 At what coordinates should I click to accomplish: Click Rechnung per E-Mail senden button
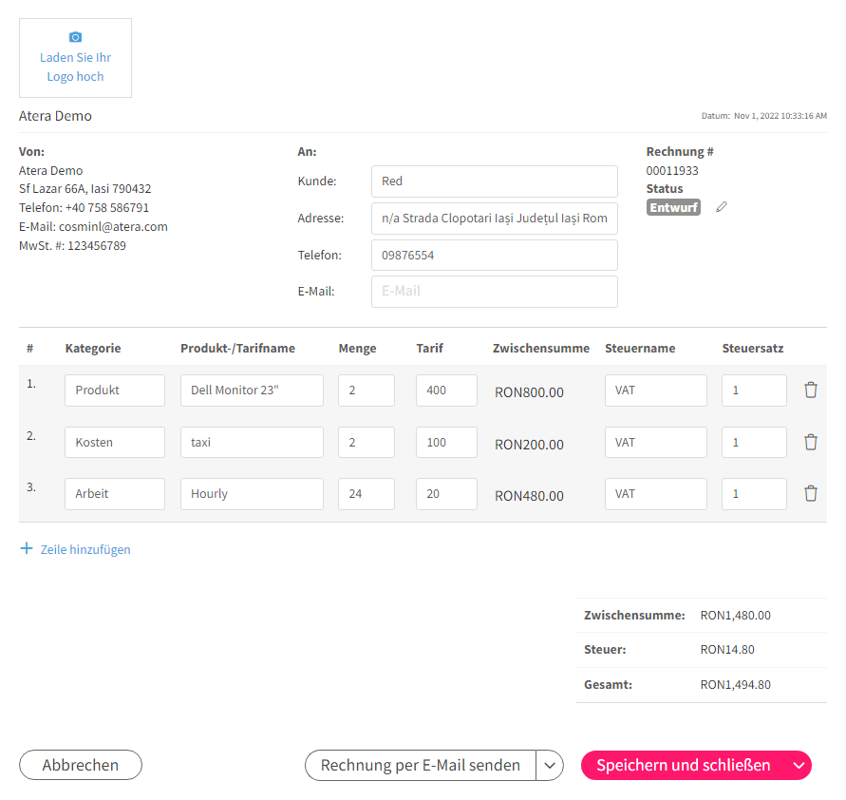[421, 765]
